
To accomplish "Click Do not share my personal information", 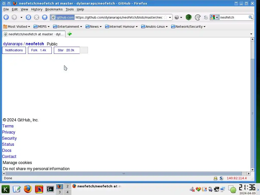I will click(x=36, y=169).
